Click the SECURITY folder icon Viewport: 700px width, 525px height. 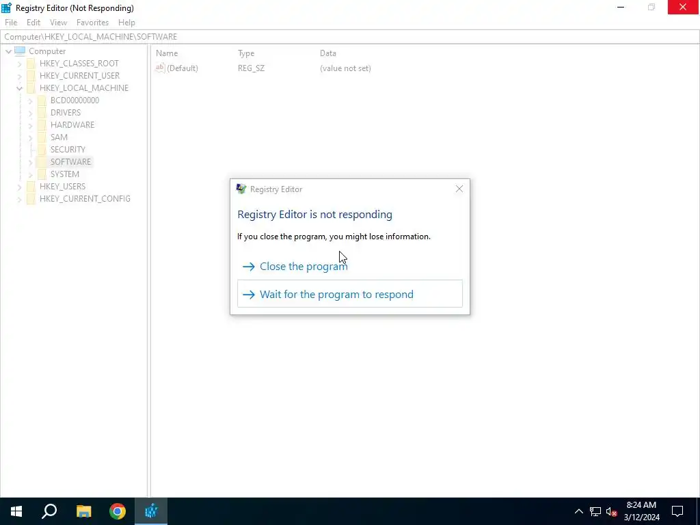[42, 149]
